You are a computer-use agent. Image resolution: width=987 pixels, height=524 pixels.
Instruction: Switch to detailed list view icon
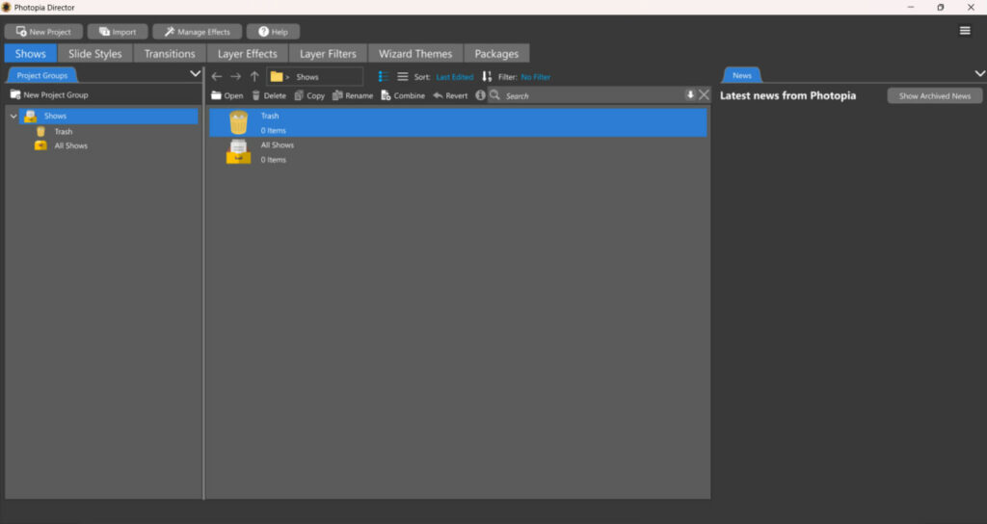click(x=384, y=77)
